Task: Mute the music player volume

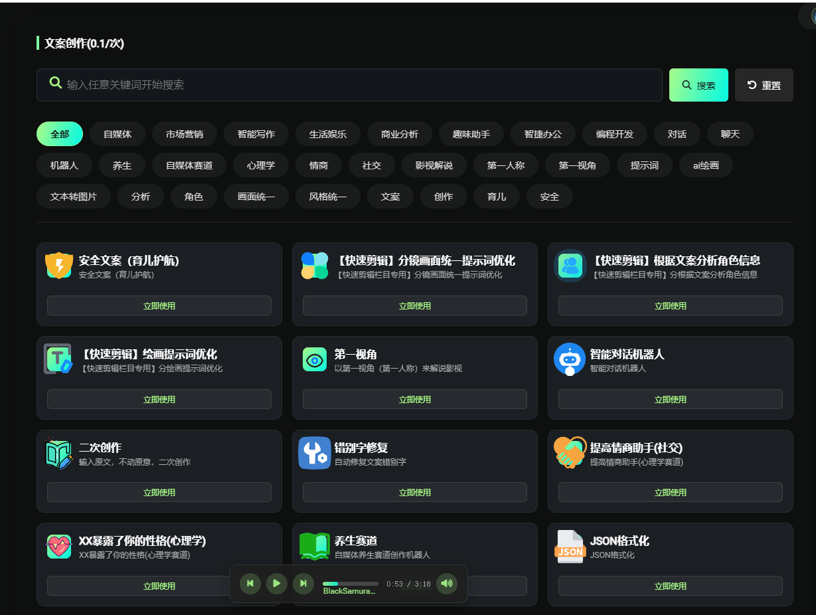Action: [x=447, y=584]
